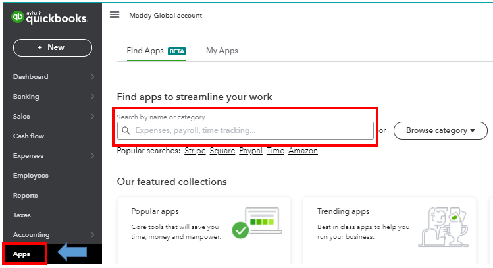
Task: Expand the Accounting submenu chevron
Action: coord(92,234)
